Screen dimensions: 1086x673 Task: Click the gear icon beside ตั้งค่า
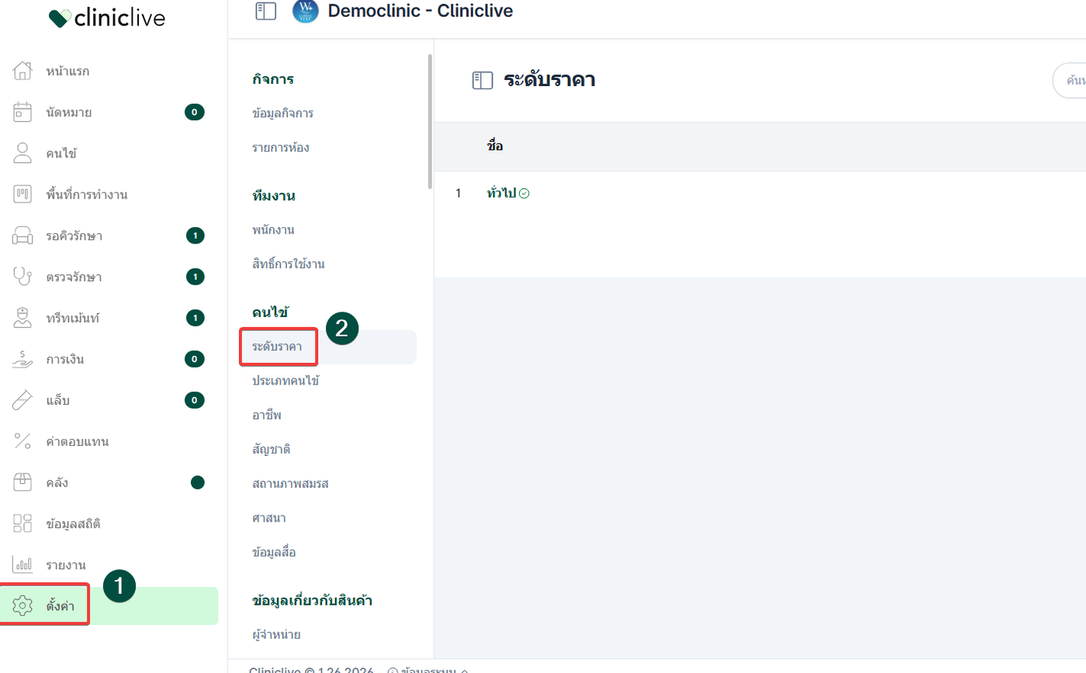(x=22, y=606)
